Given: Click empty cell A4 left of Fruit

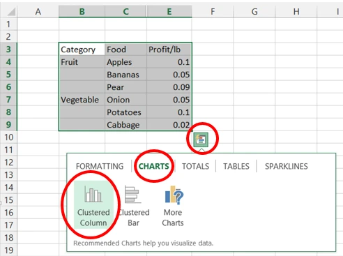Looking at the screenshot, I should pos(38,62).
